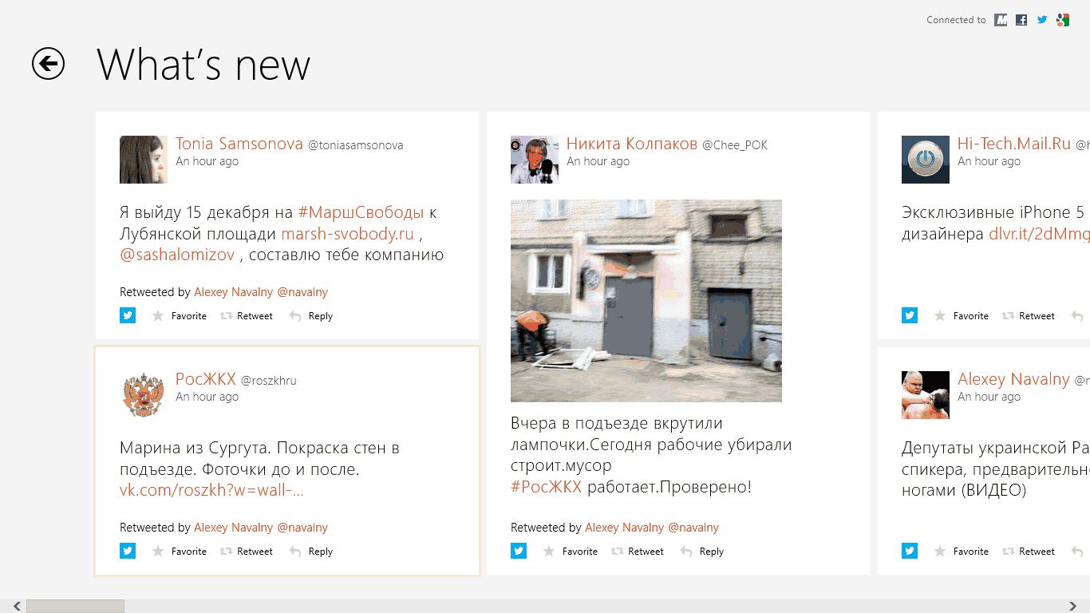Click @Chee_POK handle text

tap(735, 145)
